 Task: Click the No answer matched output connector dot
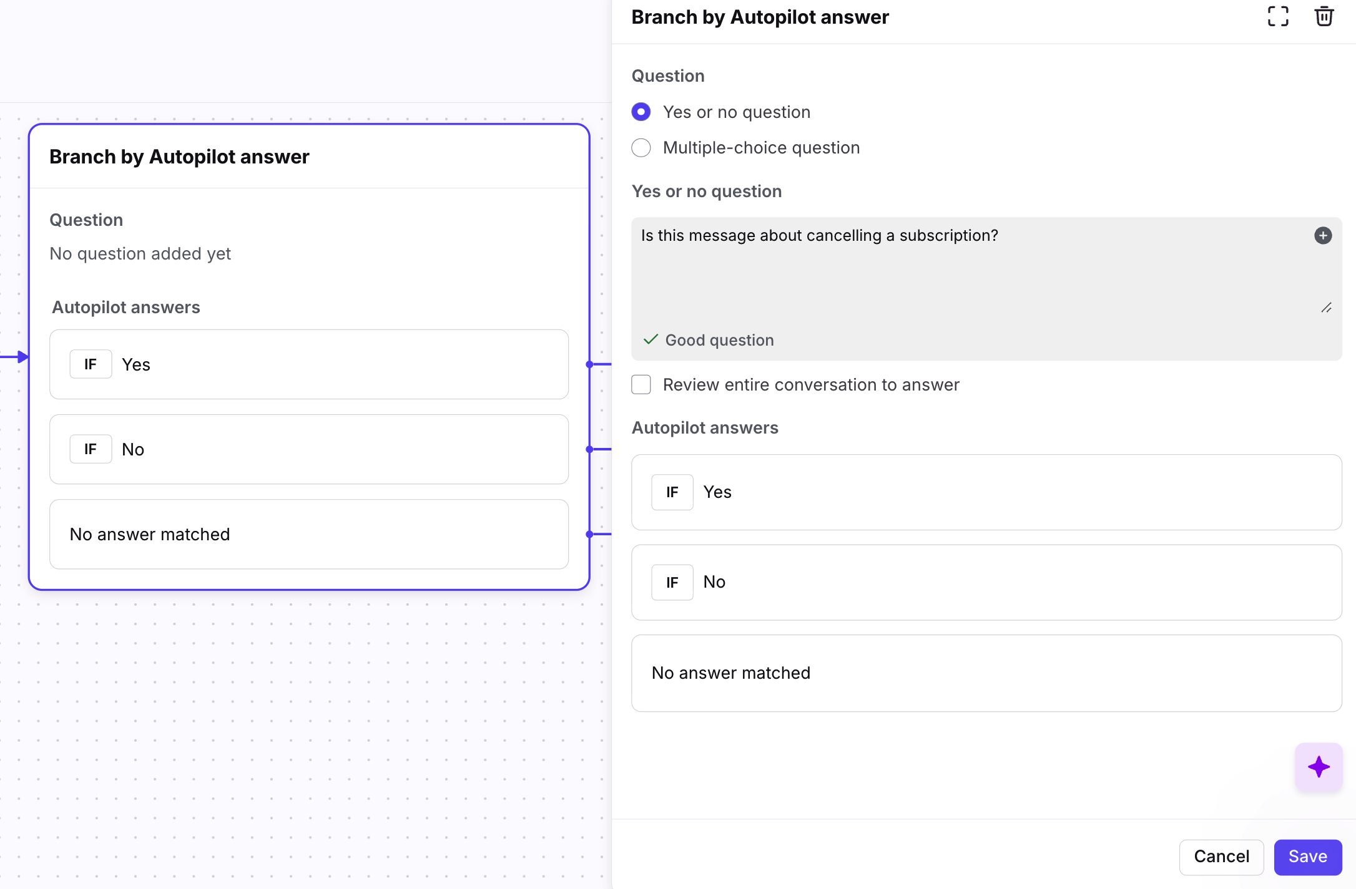click(x=589, y=534)
